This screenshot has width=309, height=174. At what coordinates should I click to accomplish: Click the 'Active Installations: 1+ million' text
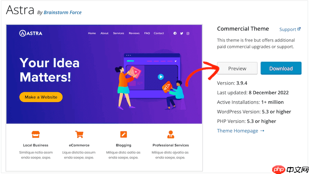click(x=250, y=102)
